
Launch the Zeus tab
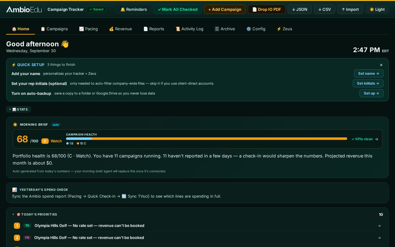coord(285,29)
